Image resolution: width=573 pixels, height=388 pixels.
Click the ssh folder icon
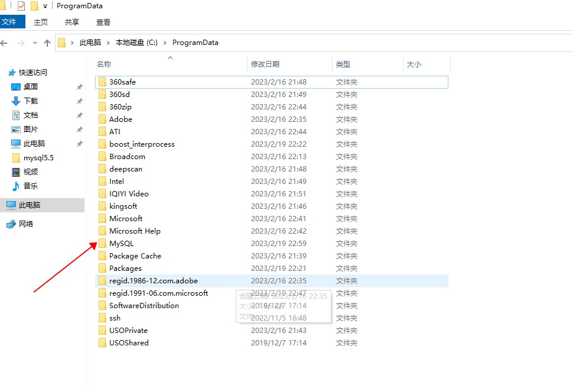[102, 318]
